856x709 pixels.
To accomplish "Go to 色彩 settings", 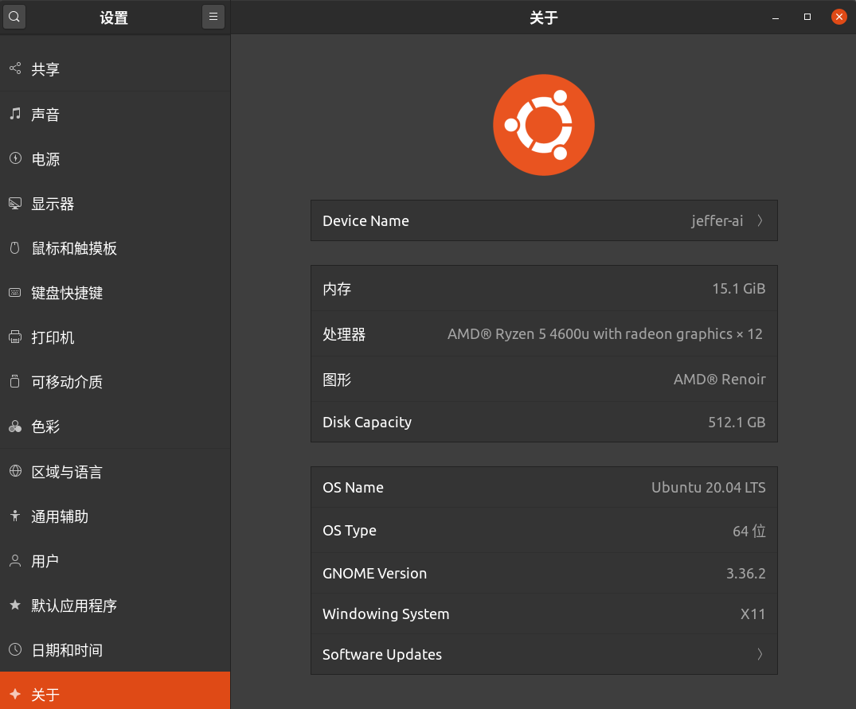I will coord(115,427).
